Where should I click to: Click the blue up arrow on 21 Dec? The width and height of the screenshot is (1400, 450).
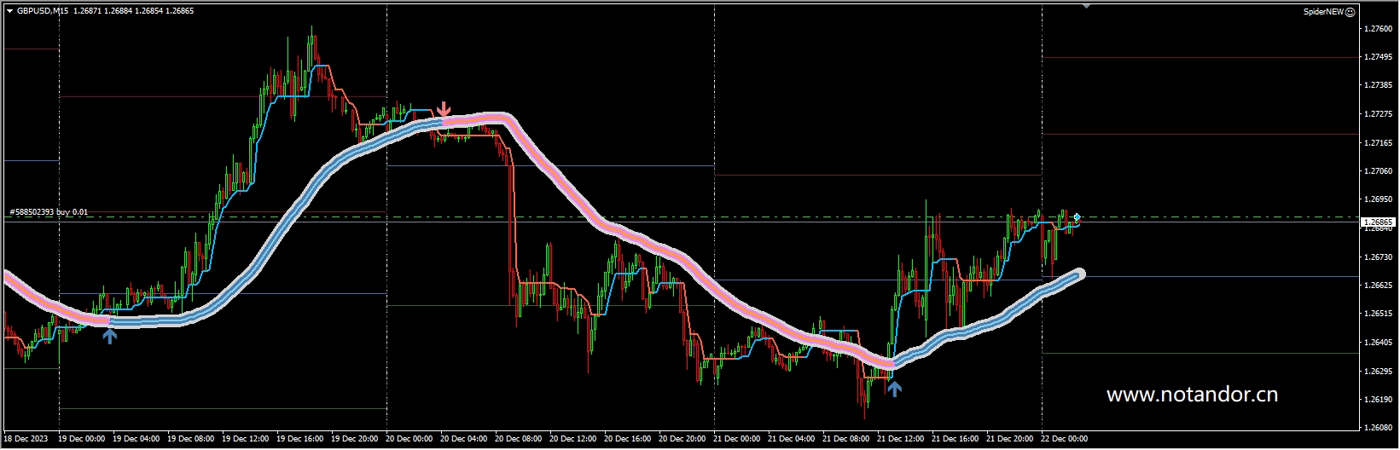[893, 389]
